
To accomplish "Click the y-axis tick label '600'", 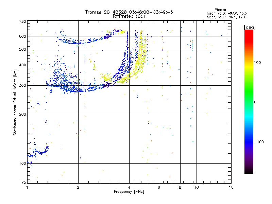I will [23, 36].
